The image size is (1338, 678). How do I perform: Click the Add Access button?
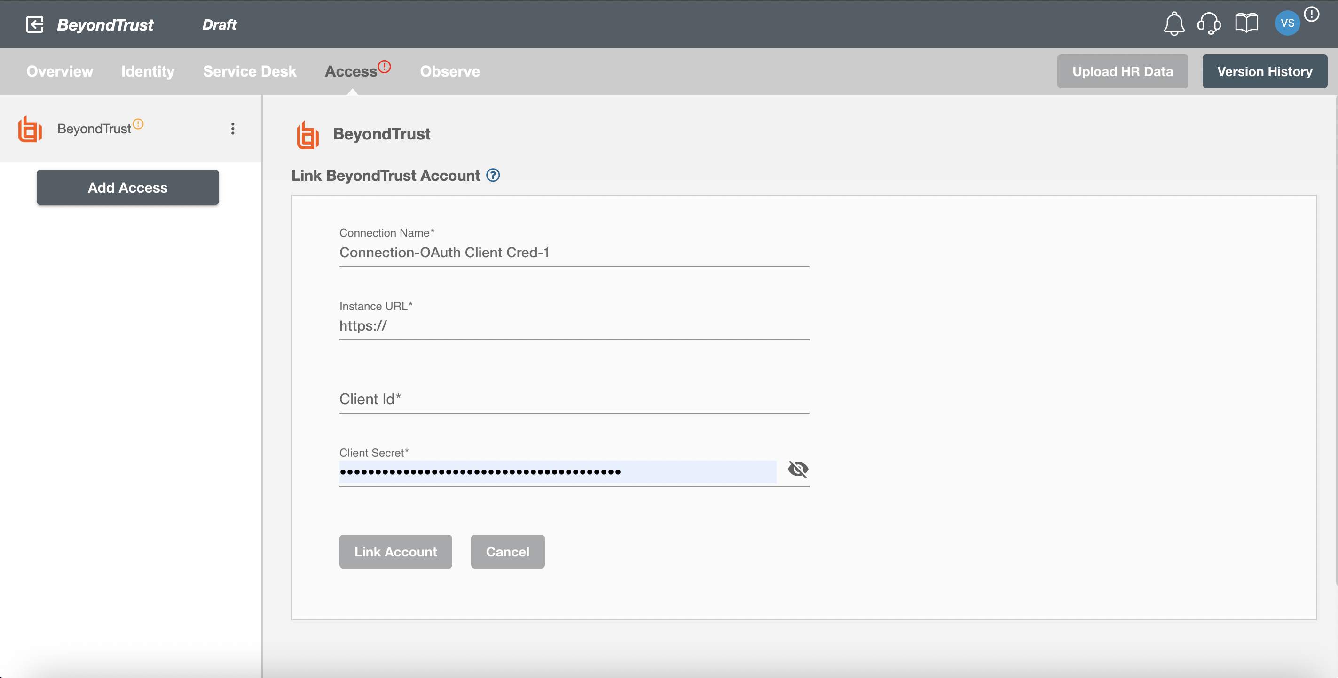[128, 187]
